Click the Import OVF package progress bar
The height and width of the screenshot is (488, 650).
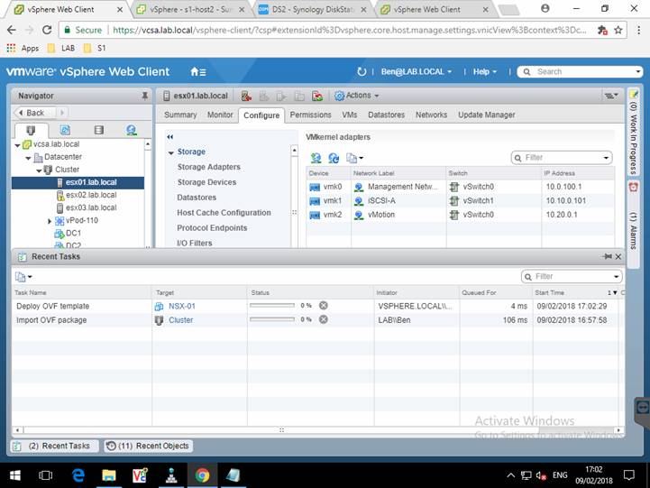272,319
